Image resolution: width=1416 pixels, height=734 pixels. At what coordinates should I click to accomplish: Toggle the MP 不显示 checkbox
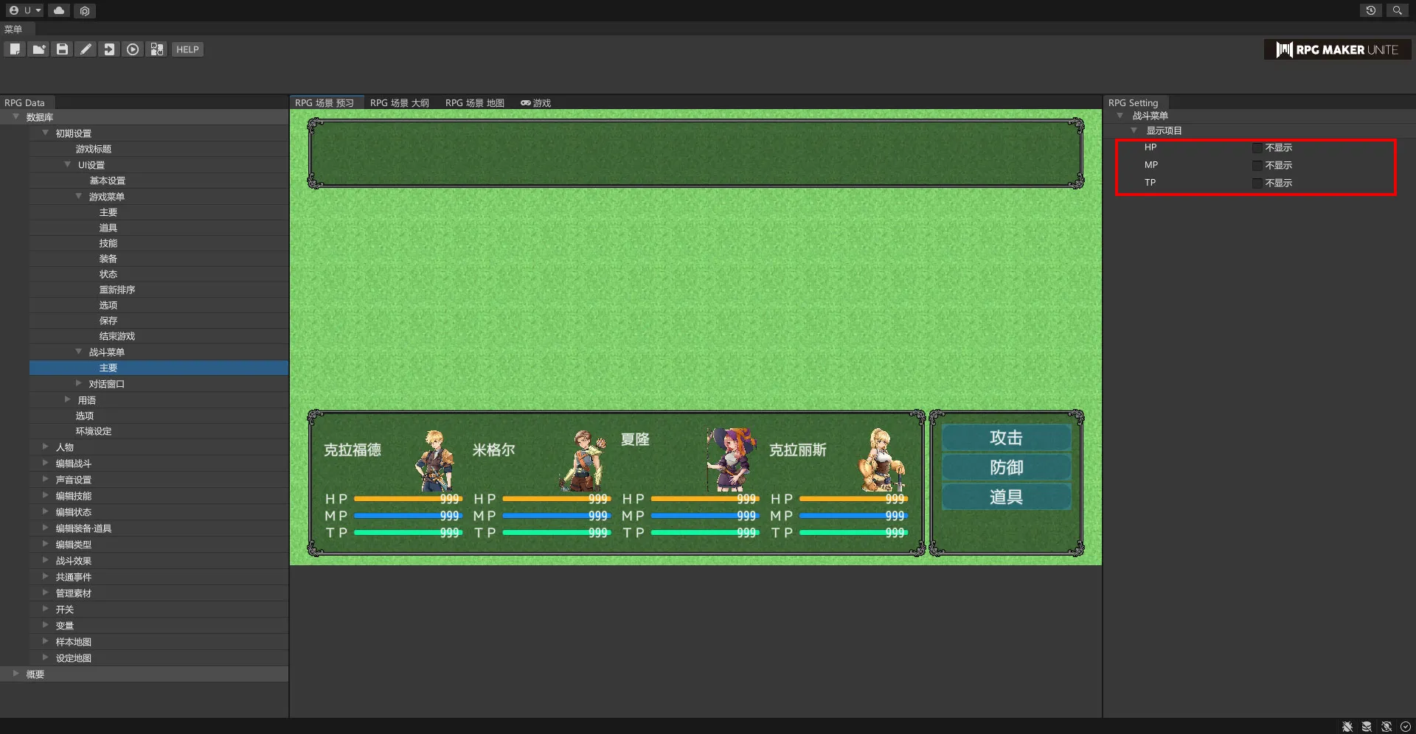[x=1257, y=166]
